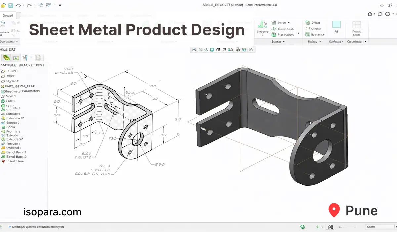
Task: Open the Family Table grid icon
Action: click(x=356, y=26)
